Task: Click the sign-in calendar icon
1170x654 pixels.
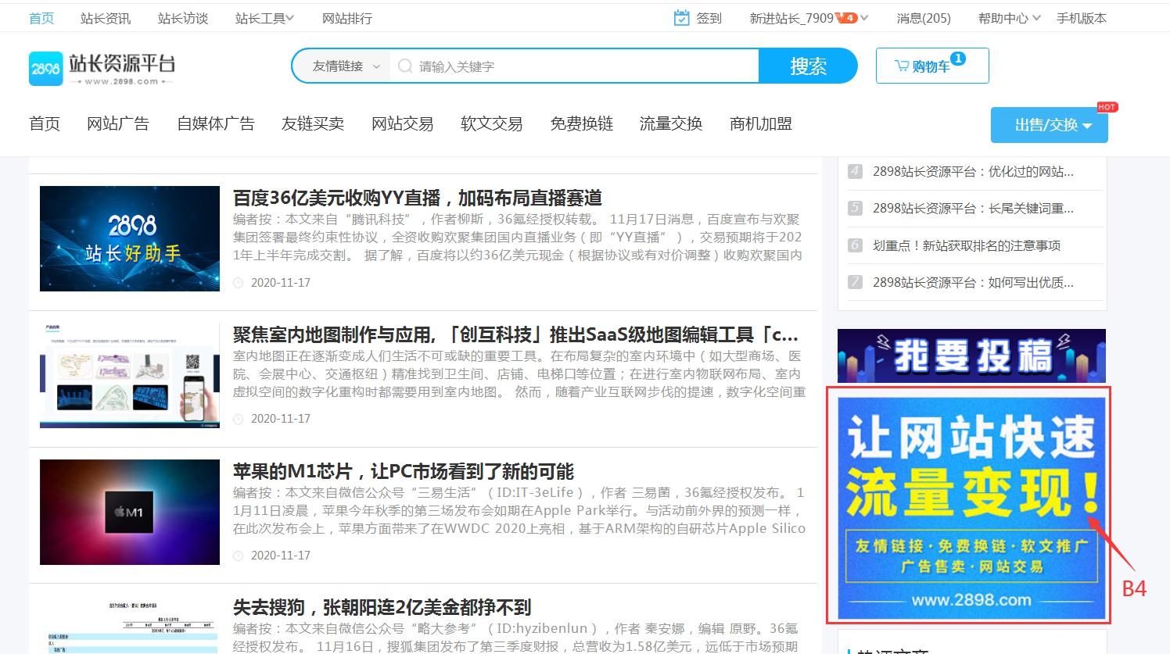Action: click(682, 18)
